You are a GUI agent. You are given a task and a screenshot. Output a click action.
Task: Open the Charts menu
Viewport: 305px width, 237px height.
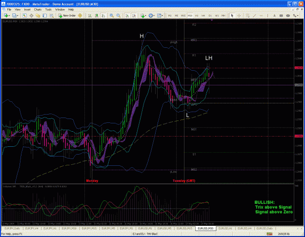tap(38, 9)
